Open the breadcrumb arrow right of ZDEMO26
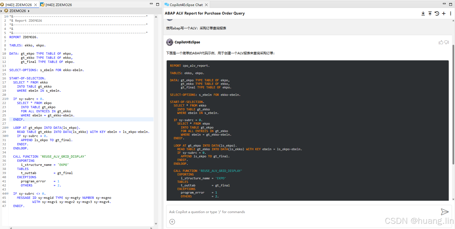The width and height of the screenshot is (455, 229). pyautogui.click(x=29, y=11)
